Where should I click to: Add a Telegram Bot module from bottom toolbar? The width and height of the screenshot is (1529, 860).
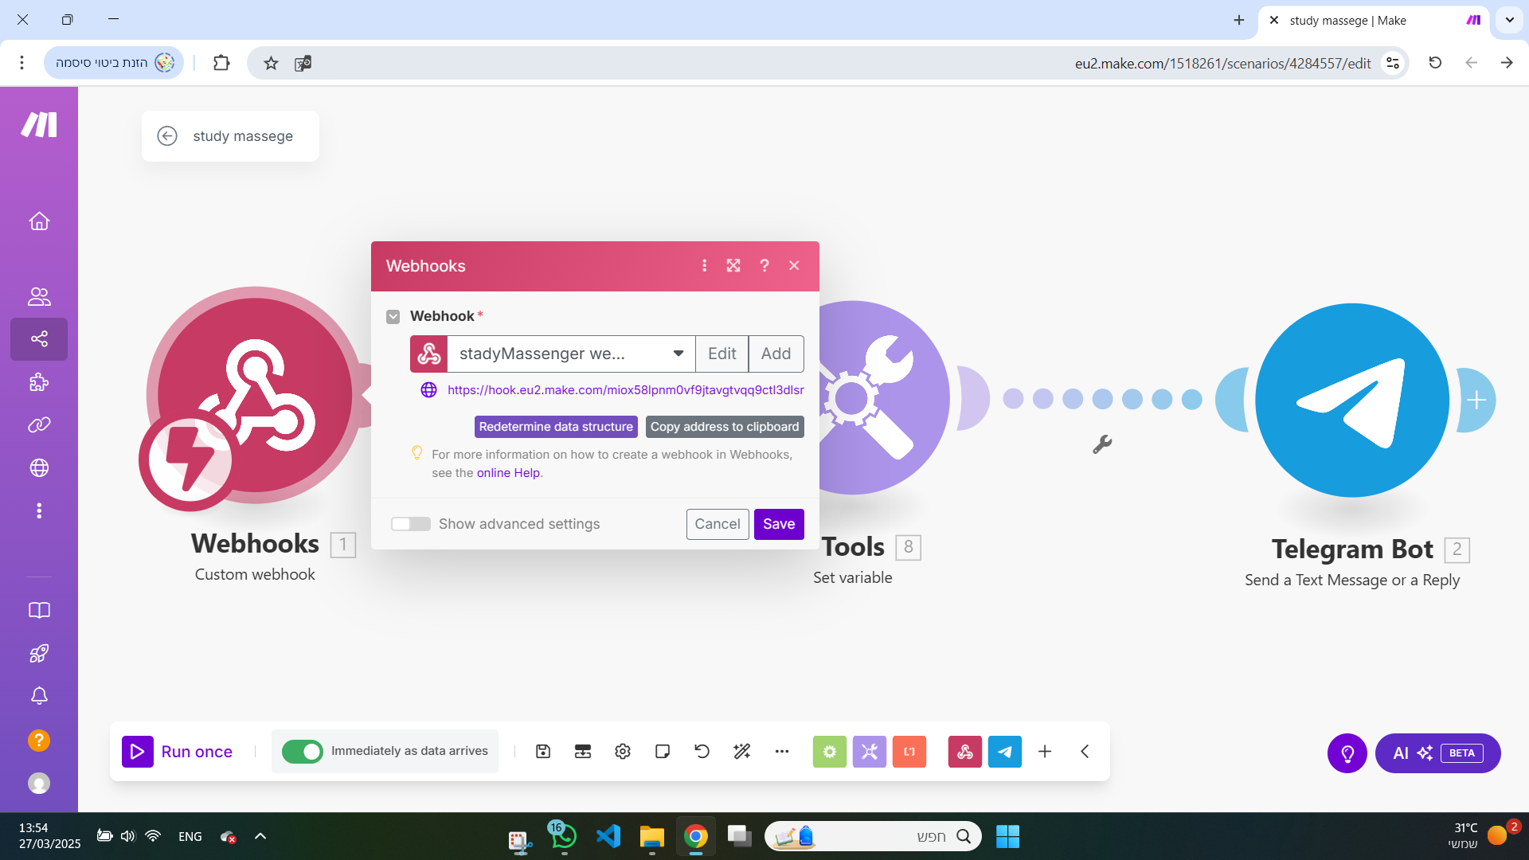[1005, 751]
